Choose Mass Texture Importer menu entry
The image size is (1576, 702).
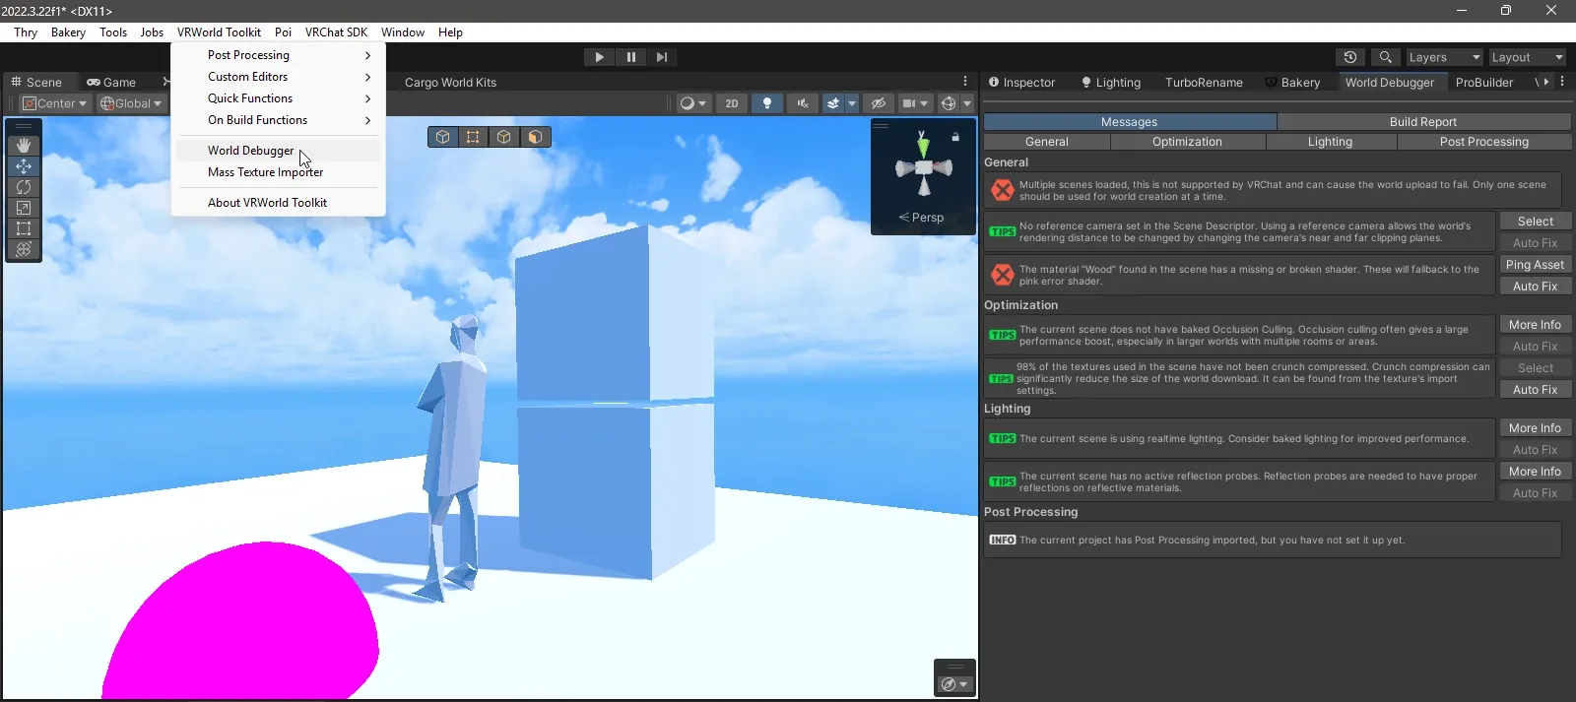point(278,172)
